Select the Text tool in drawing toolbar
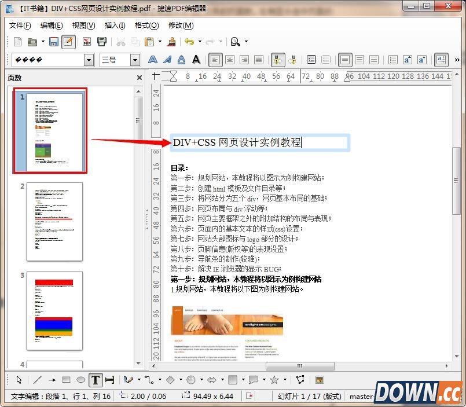Screen dimensions: 466x407 [96, 380]
